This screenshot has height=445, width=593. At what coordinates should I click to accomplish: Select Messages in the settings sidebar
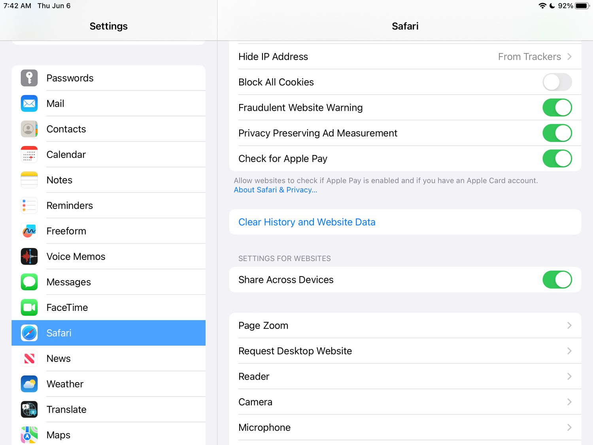(x=69, y=282)
